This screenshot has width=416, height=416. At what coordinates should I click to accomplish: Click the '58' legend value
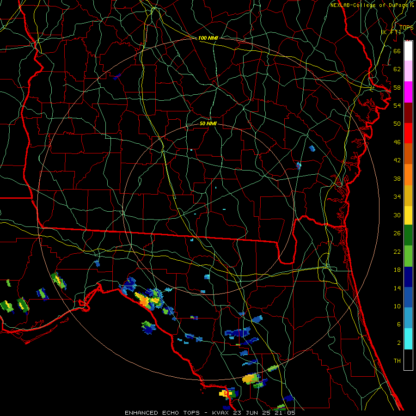point(397,87)
